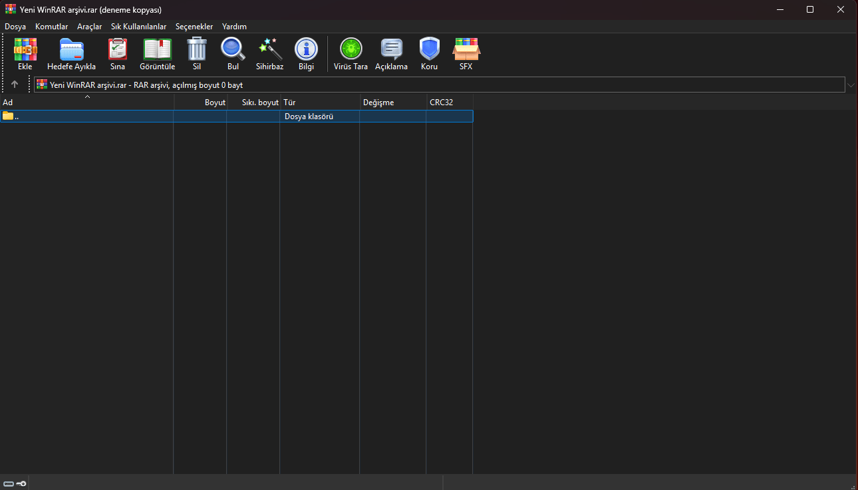Maximize the WinRAR window

pos(809,9)
